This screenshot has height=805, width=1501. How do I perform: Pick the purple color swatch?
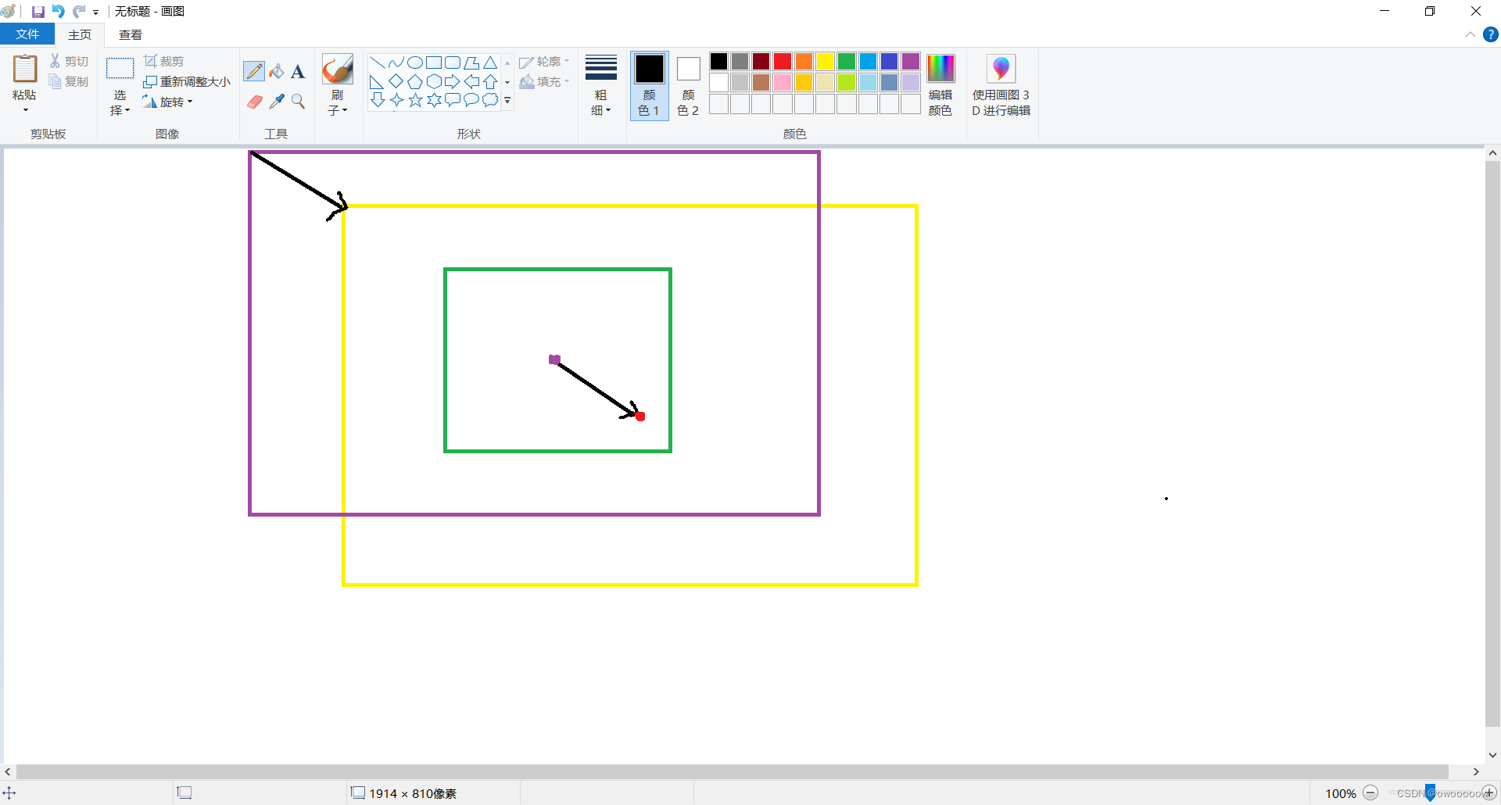click(x=911, y=61)
